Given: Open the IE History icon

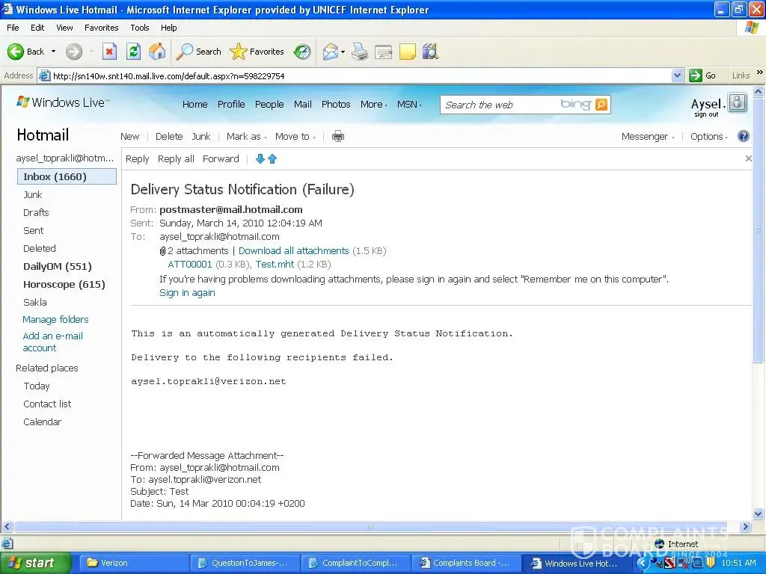Looking at the screenshot, I should click(302, 52).
